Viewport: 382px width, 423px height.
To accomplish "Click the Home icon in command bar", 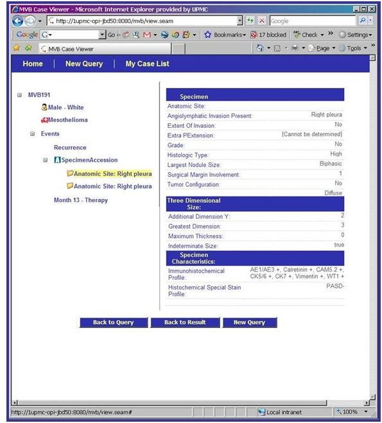I will tap(260, 48).
